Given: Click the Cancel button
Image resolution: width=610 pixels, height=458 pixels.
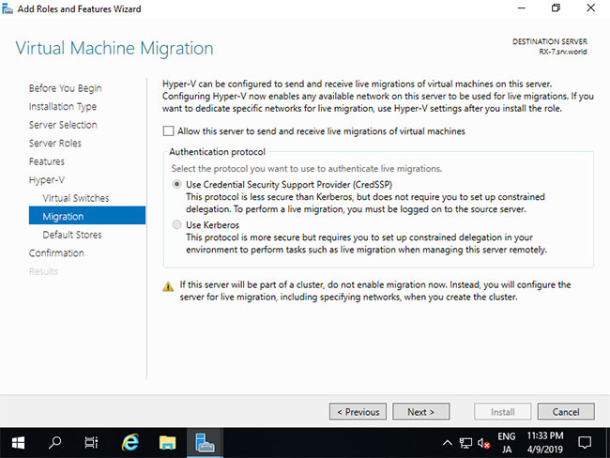Looking at the screenshot, I should tap(566, 412).
